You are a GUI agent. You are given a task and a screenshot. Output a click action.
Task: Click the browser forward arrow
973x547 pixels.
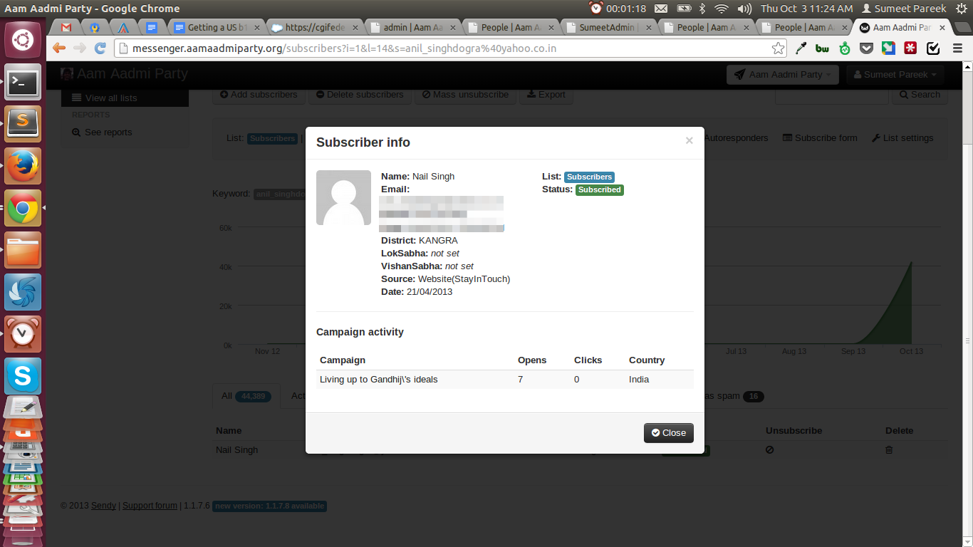(x=80, y=48)
